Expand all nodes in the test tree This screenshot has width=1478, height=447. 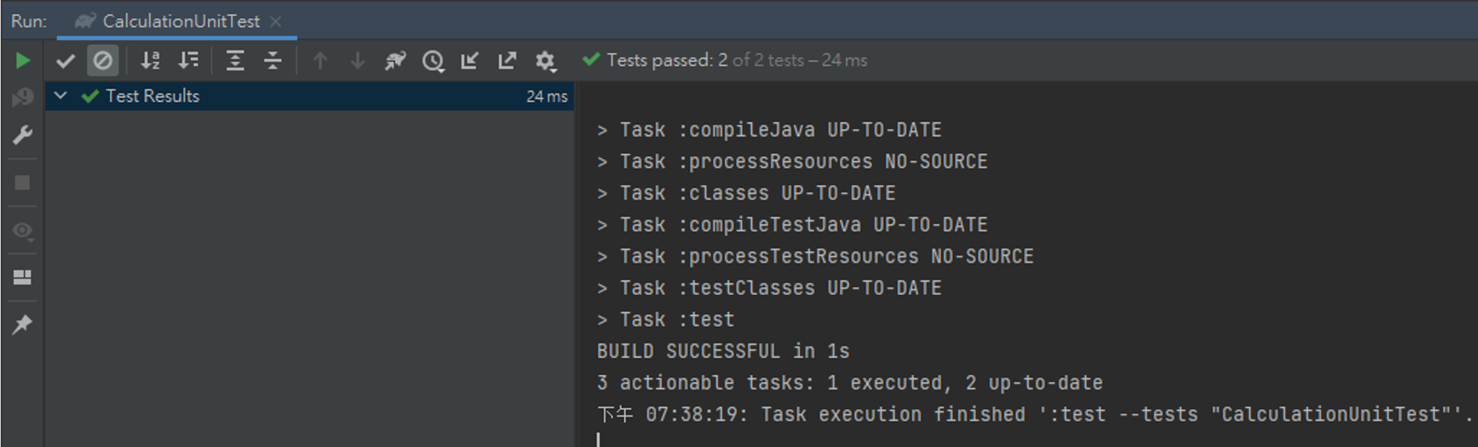coord(234,60)
